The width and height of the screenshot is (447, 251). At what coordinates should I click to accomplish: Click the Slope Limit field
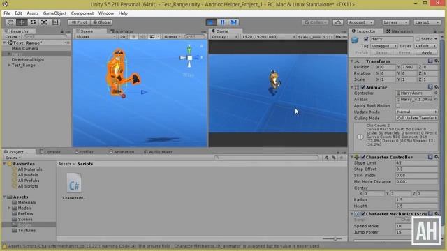coord(416,163)
